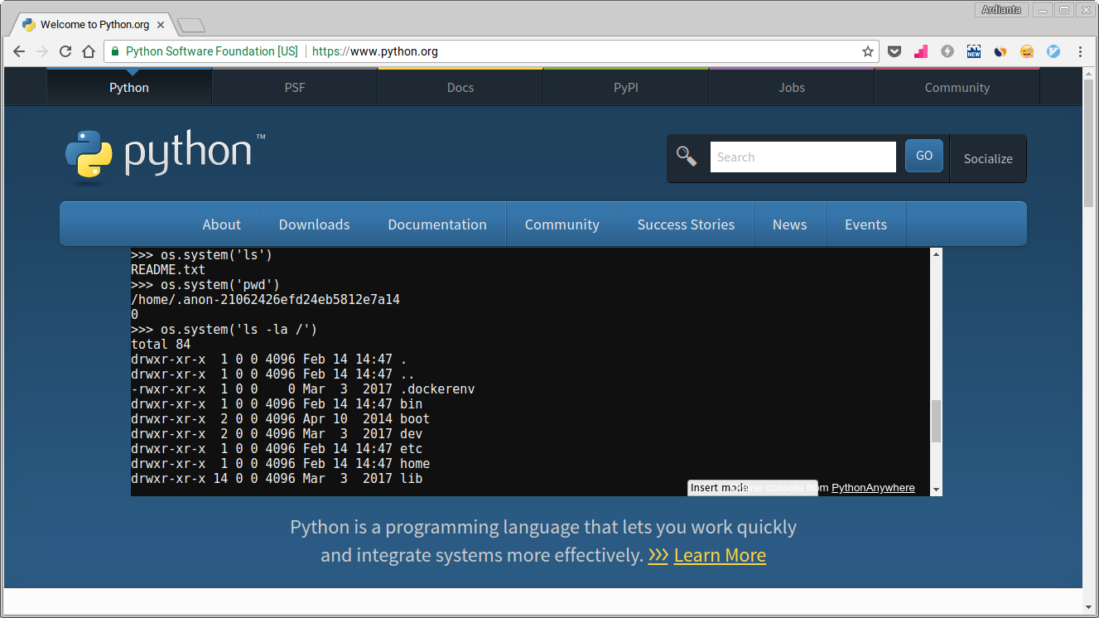Switch to the PyPI tab
Viewport: 1099px width, 618px height.
[625, 87]
